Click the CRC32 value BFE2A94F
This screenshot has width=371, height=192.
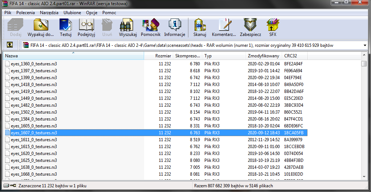pos(293,64)
